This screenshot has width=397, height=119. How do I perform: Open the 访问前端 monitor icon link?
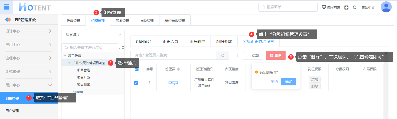tap(324, 7)
